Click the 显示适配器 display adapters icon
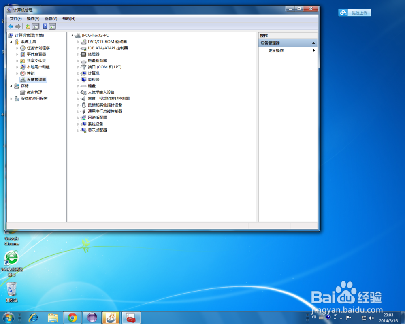 83,130
